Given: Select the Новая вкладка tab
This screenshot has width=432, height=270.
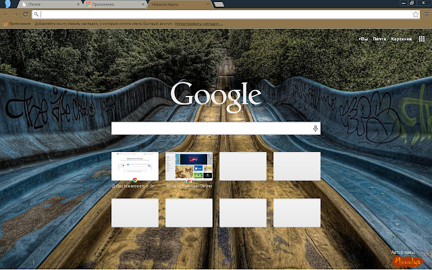Looking at the screenshot, I should click(x=180, y=5).
